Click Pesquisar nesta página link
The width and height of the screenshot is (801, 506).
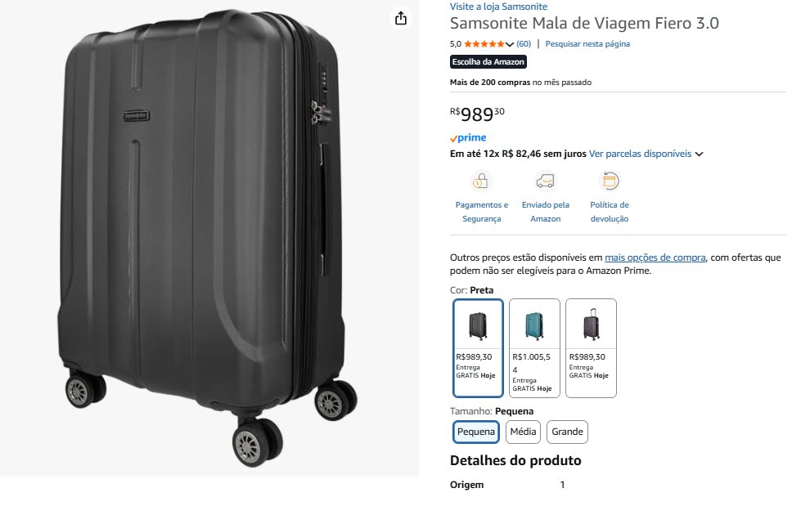(x=587, y=44)
